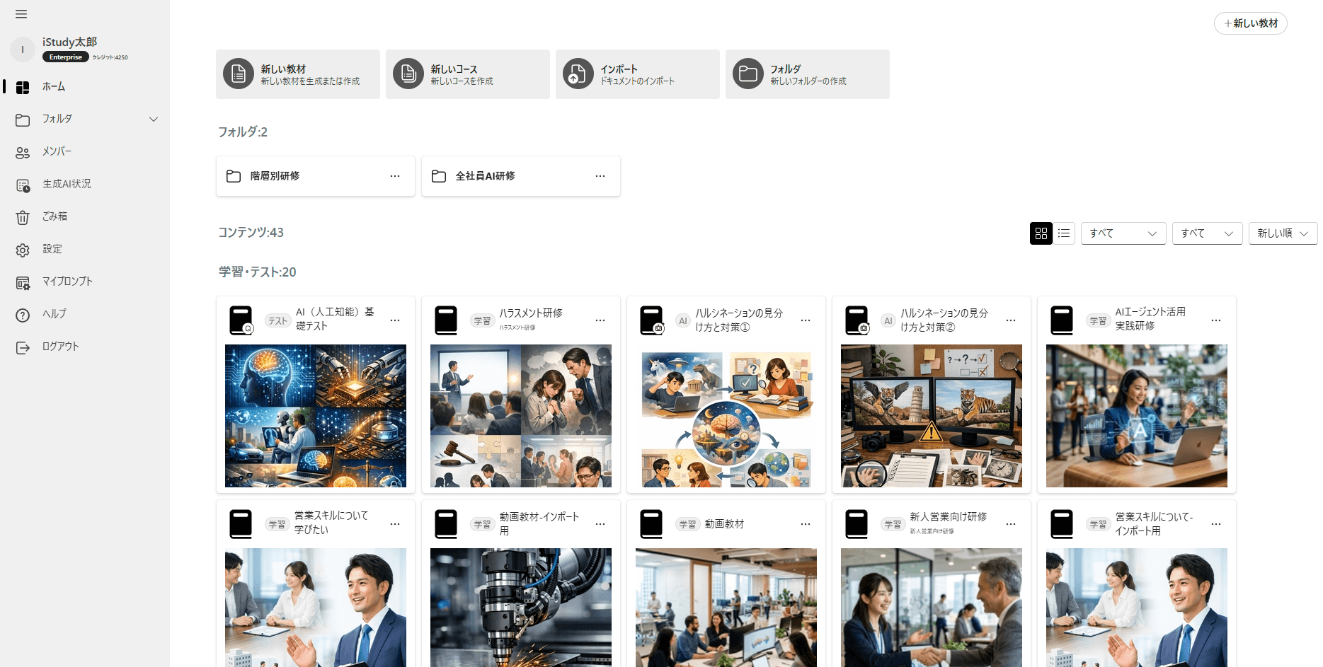
Task: Open ごみ箱 trash in sidebar
Action: coord(85,217)
